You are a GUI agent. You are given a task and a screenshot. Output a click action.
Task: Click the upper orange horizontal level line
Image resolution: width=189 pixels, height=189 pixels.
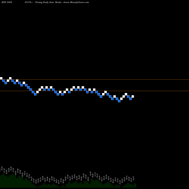point(94,80)
